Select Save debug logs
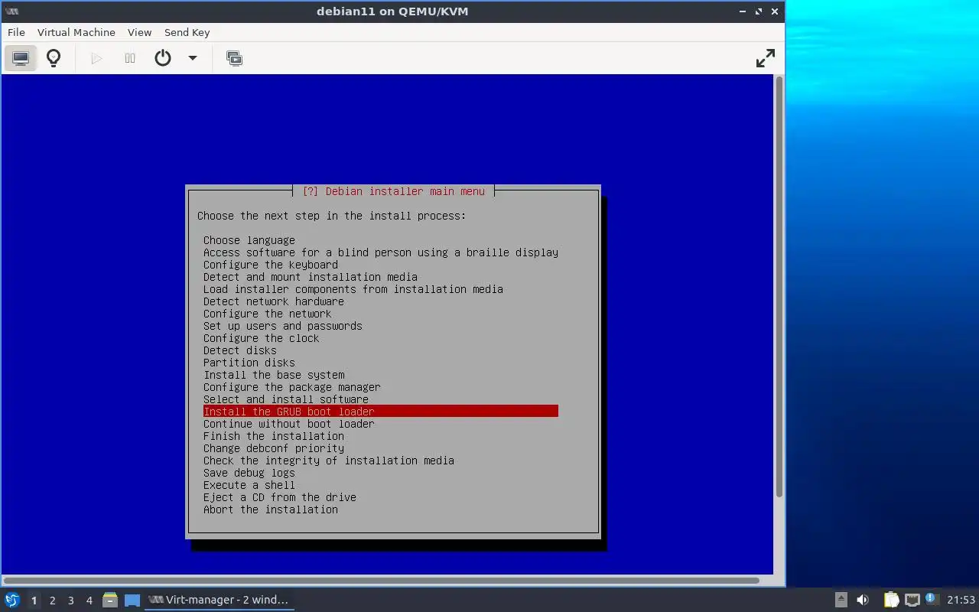Viewport: 979px width, 612px height. 249,473
